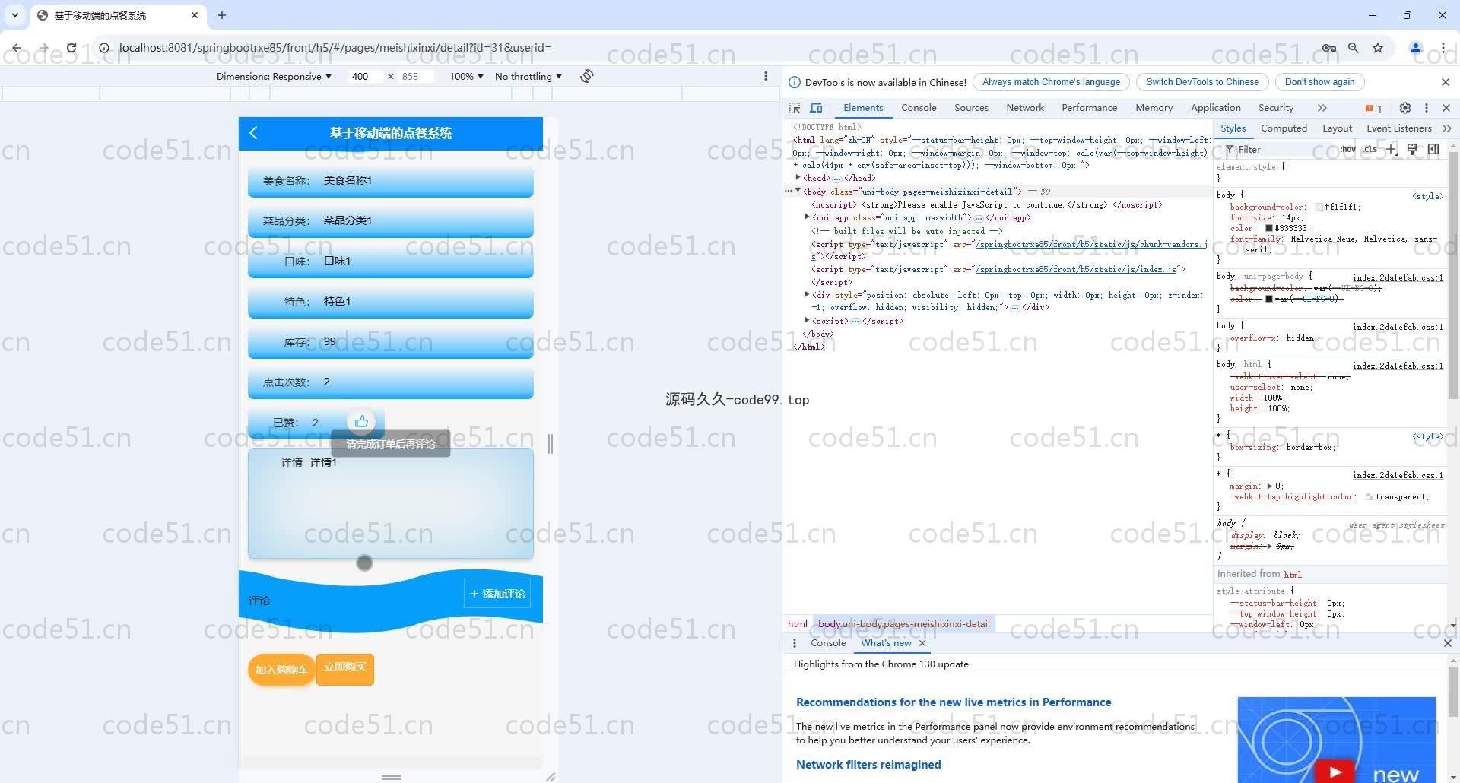Open the drawer three-dot menu beside Console

click(795, 643)
